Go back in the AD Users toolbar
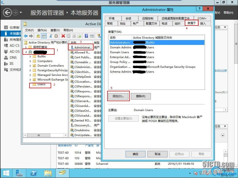Viewport: 238px width, 178px height. tap(26, 36)
